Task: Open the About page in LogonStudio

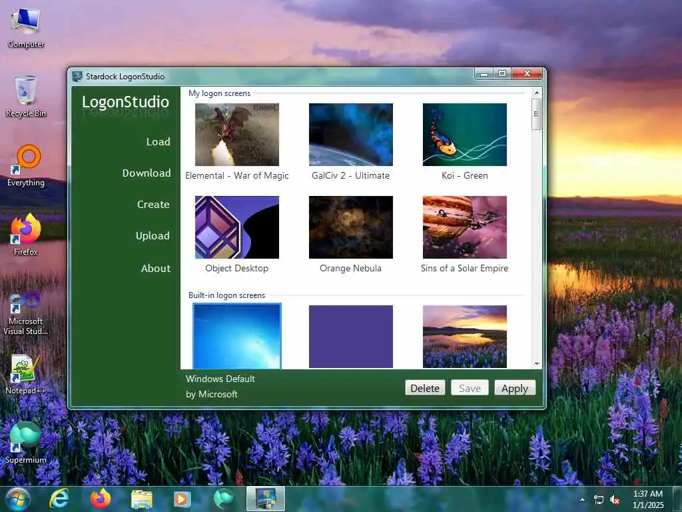Action: (156, 269)
